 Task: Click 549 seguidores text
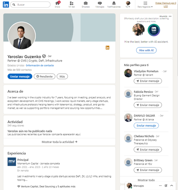pyautogui.click(x=16, y=125)
